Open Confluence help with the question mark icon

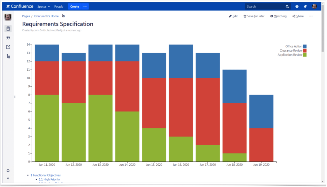pyautogui.click(x=297, y=6)
